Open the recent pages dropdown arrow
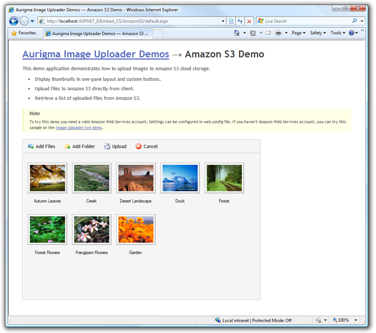The width and height of the screenshot is (376, 333). click(32, 21)
